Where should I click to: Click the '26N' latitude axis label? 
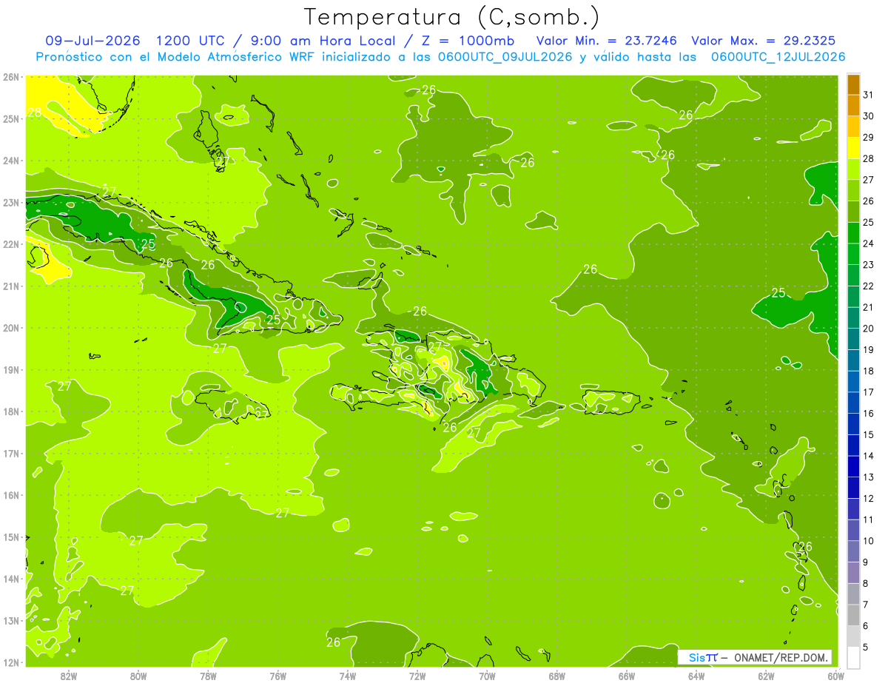click(x=10, y=77)
